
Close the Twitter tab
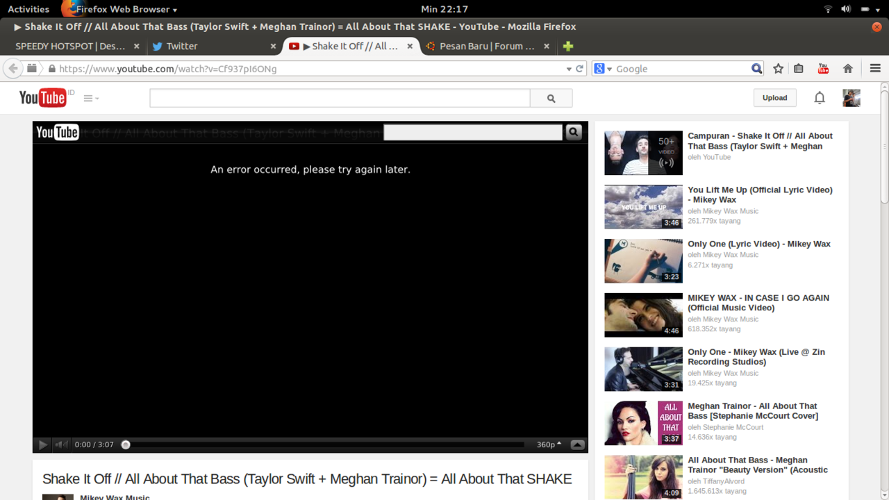273,47
